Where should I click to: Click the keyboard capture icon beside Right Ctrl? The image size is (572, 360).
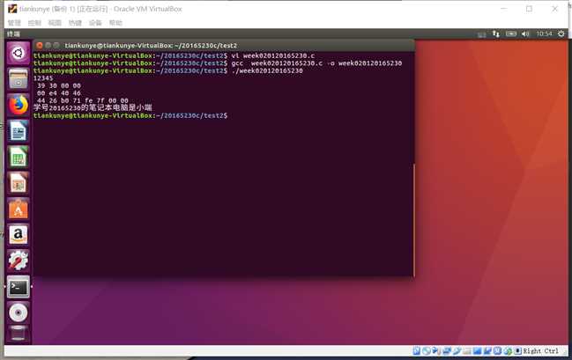click(517, 351)
